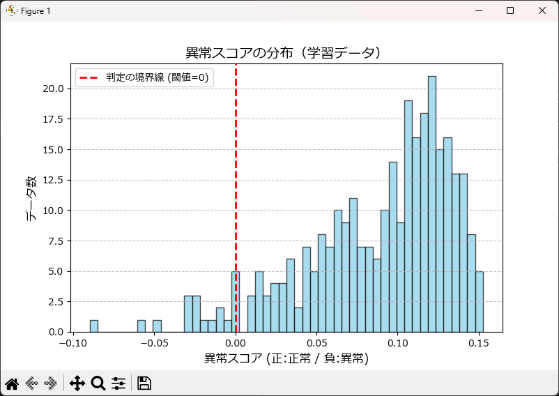Close the Figure 1 window
This screenshot has width=559, height=396.
pyautogui.click(x=542, y=11)
